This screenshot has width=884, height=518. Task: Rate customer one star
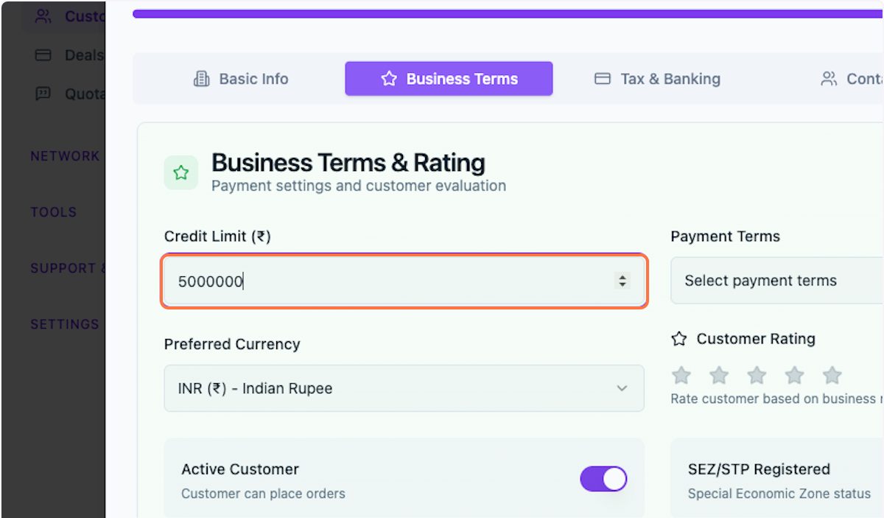point(681,375)
